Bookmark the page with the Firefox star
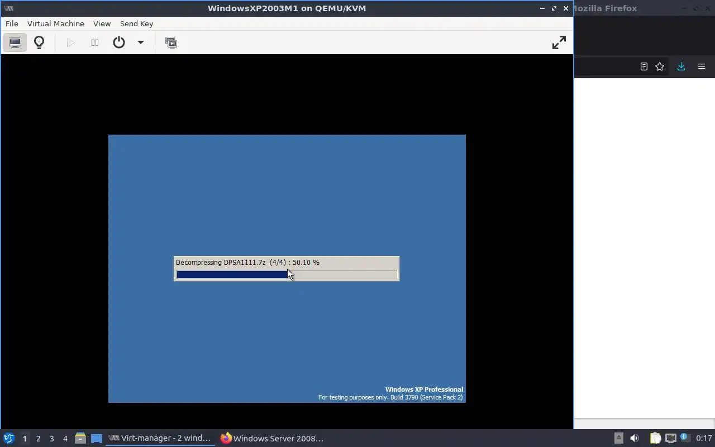 point(660,66)
